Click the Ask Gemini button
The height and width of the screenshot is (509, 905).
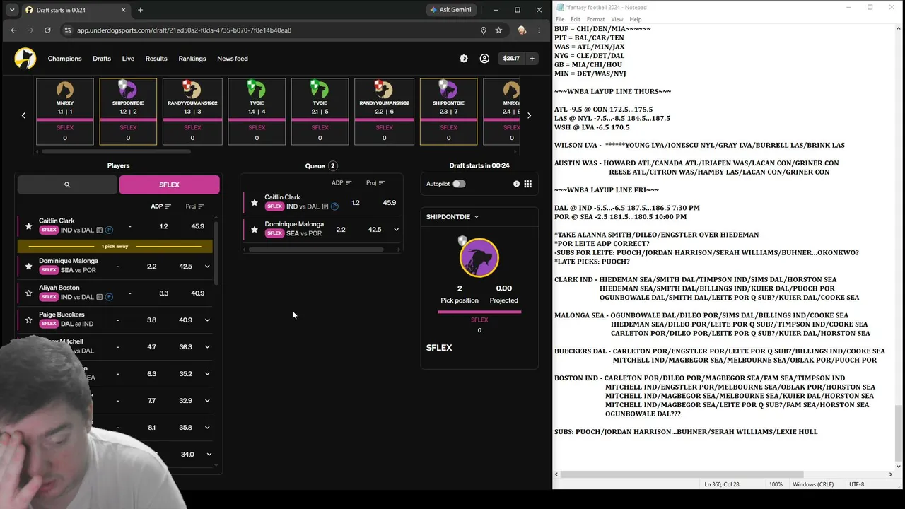click(x=451, y=10)
